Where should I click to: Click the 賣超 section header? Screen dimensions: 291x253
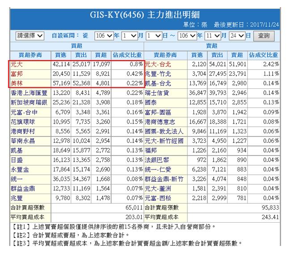pyautogui.click(x=212, y=46)
